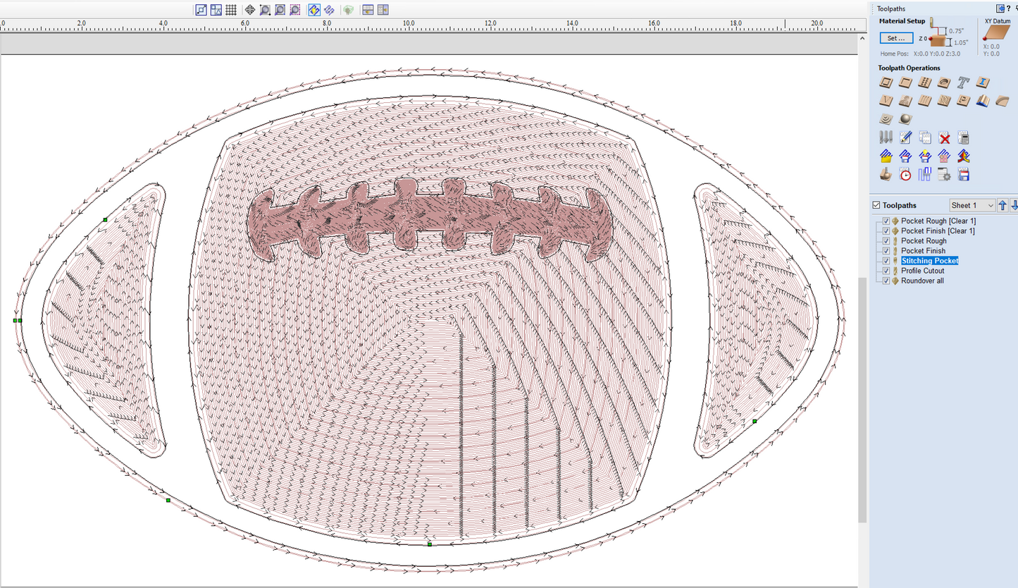Select the Roundover all toolpath
The height and width of the screenshot is (588, 1018).
[x=922, y=281]
